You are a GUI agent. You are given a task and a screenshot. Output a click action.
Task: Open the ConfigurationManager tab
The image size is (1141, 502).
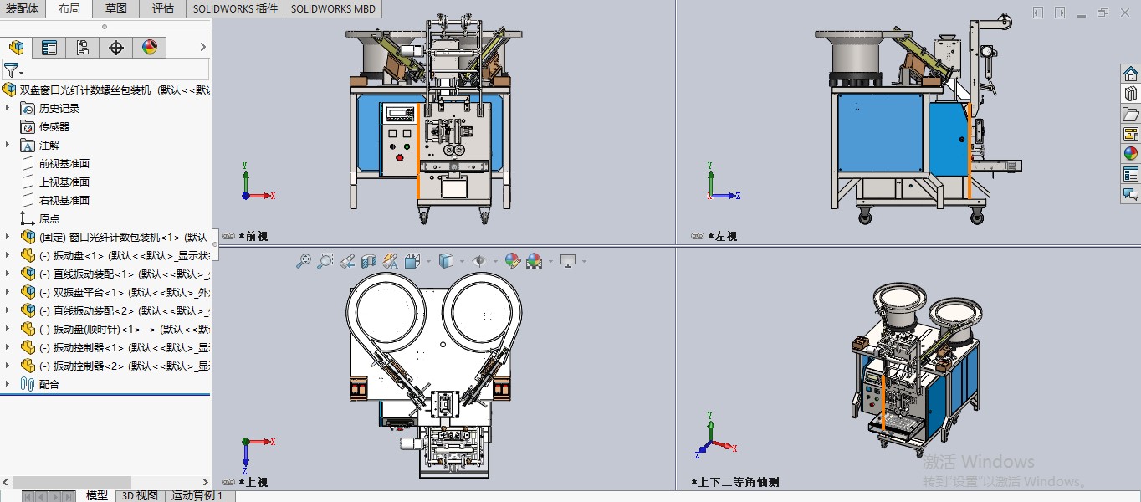82,48
